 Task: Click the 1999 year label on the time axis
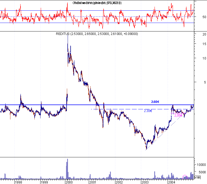[44, 182]
